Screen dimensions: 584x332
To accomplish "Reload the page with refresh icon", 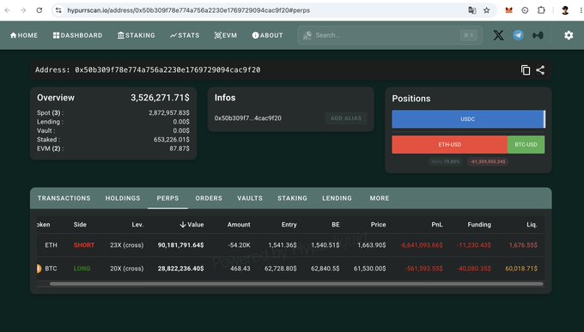I will [40, 10].
